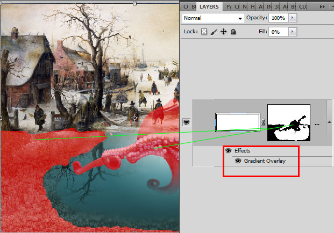The height and width of the screenshot is (233, 334).
Task: Switch to the LAYERS tab
Action: [x=209, y=7]
